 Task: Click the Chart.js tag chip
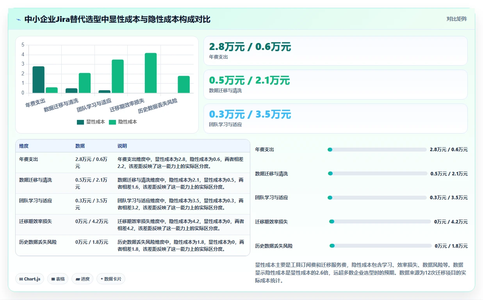(x=30, y=279)
